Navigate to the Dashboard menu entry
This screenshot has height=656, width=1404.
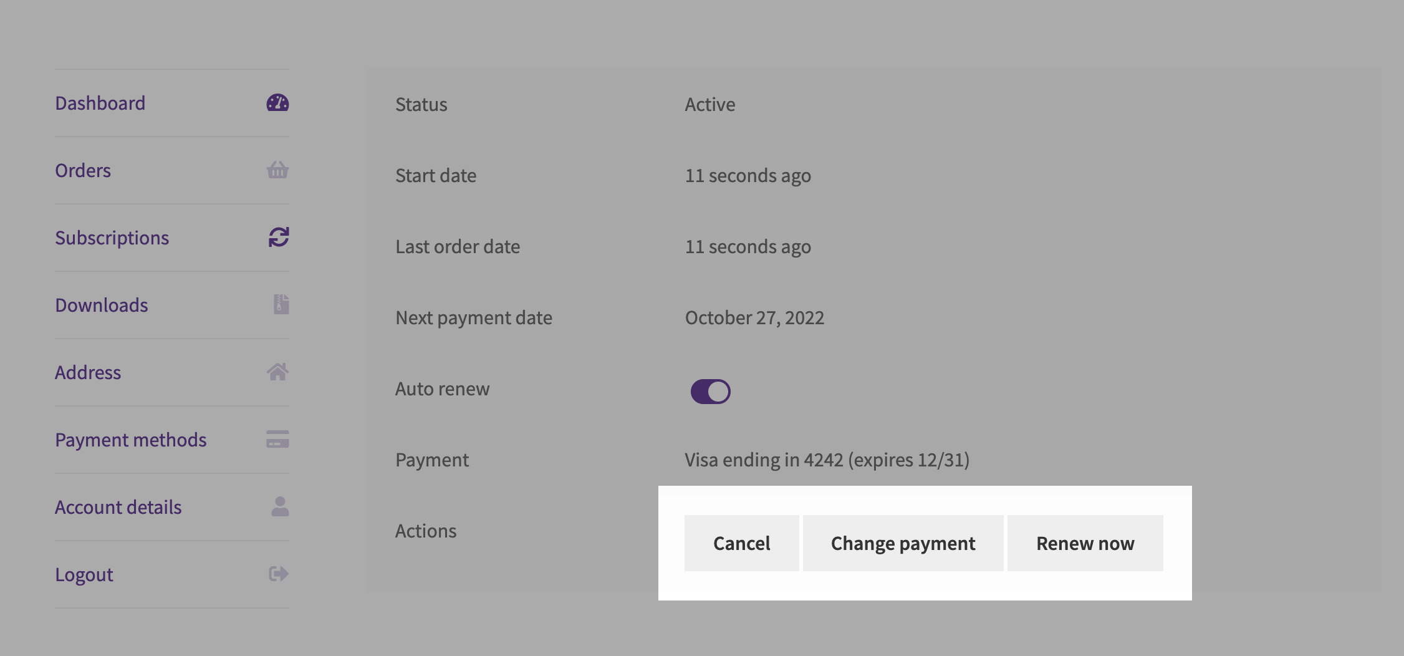[100, 103]
